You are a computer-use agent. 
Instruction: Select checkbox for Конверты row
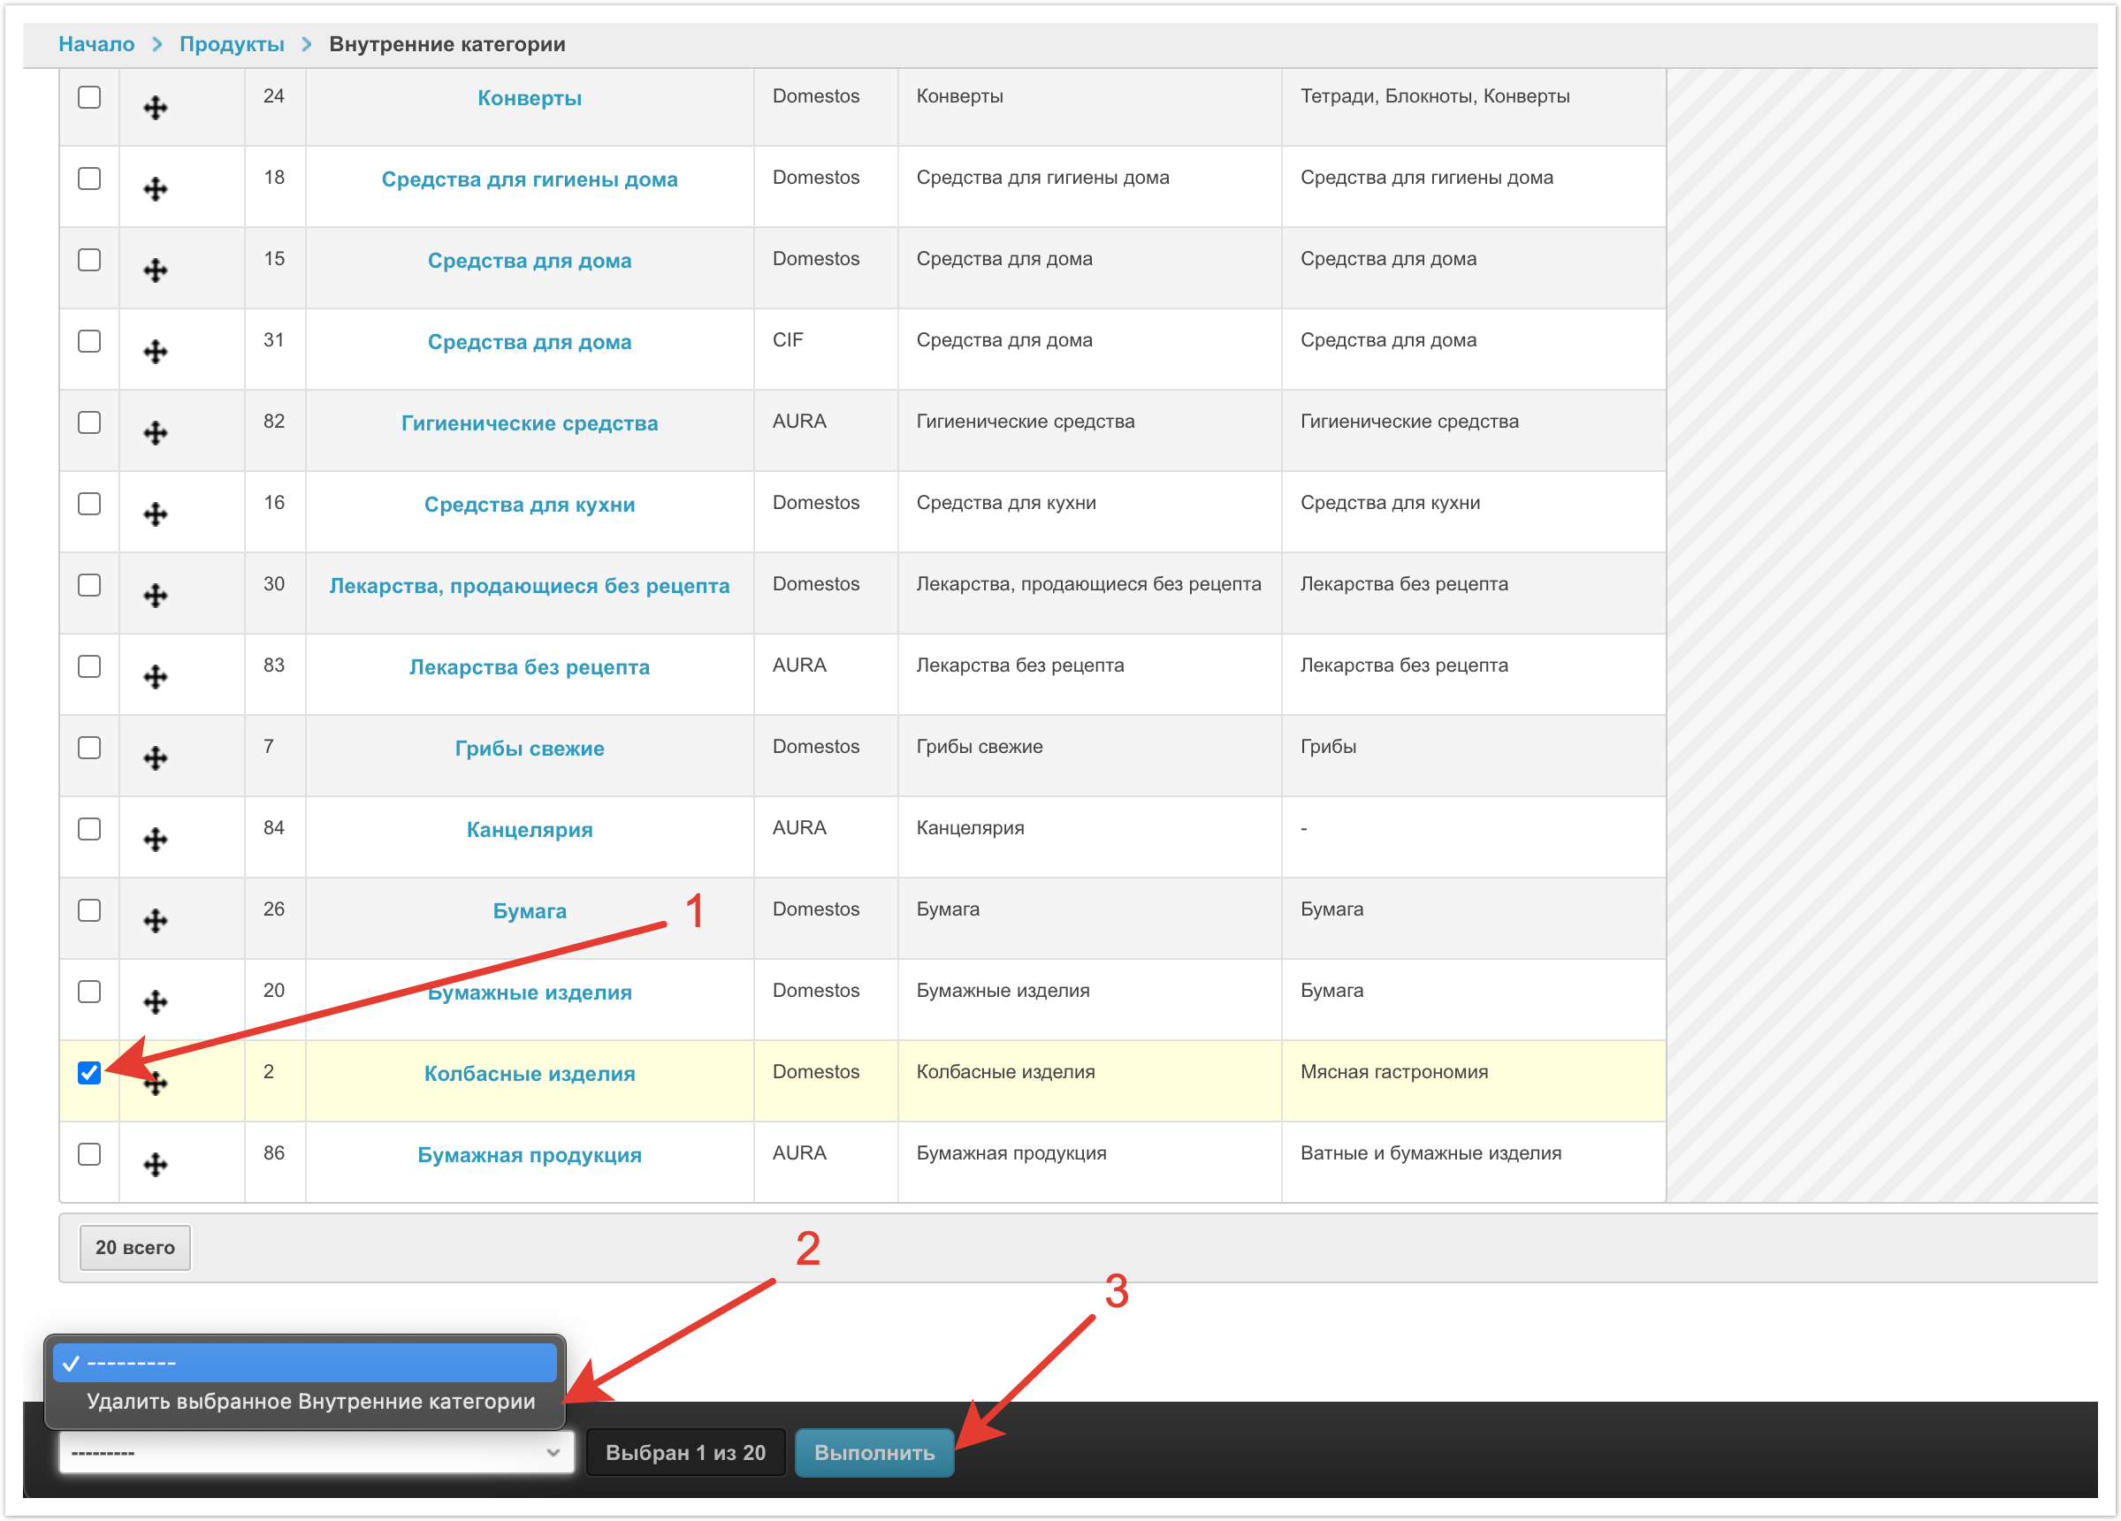(x=88, y=96)
